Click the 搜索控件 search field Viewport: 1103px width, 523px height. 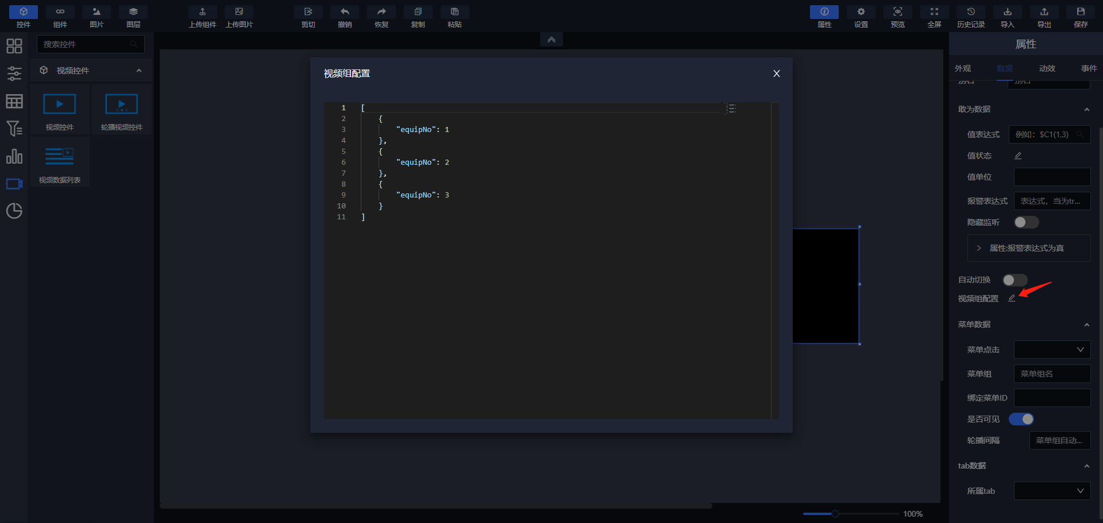[86, 44]
